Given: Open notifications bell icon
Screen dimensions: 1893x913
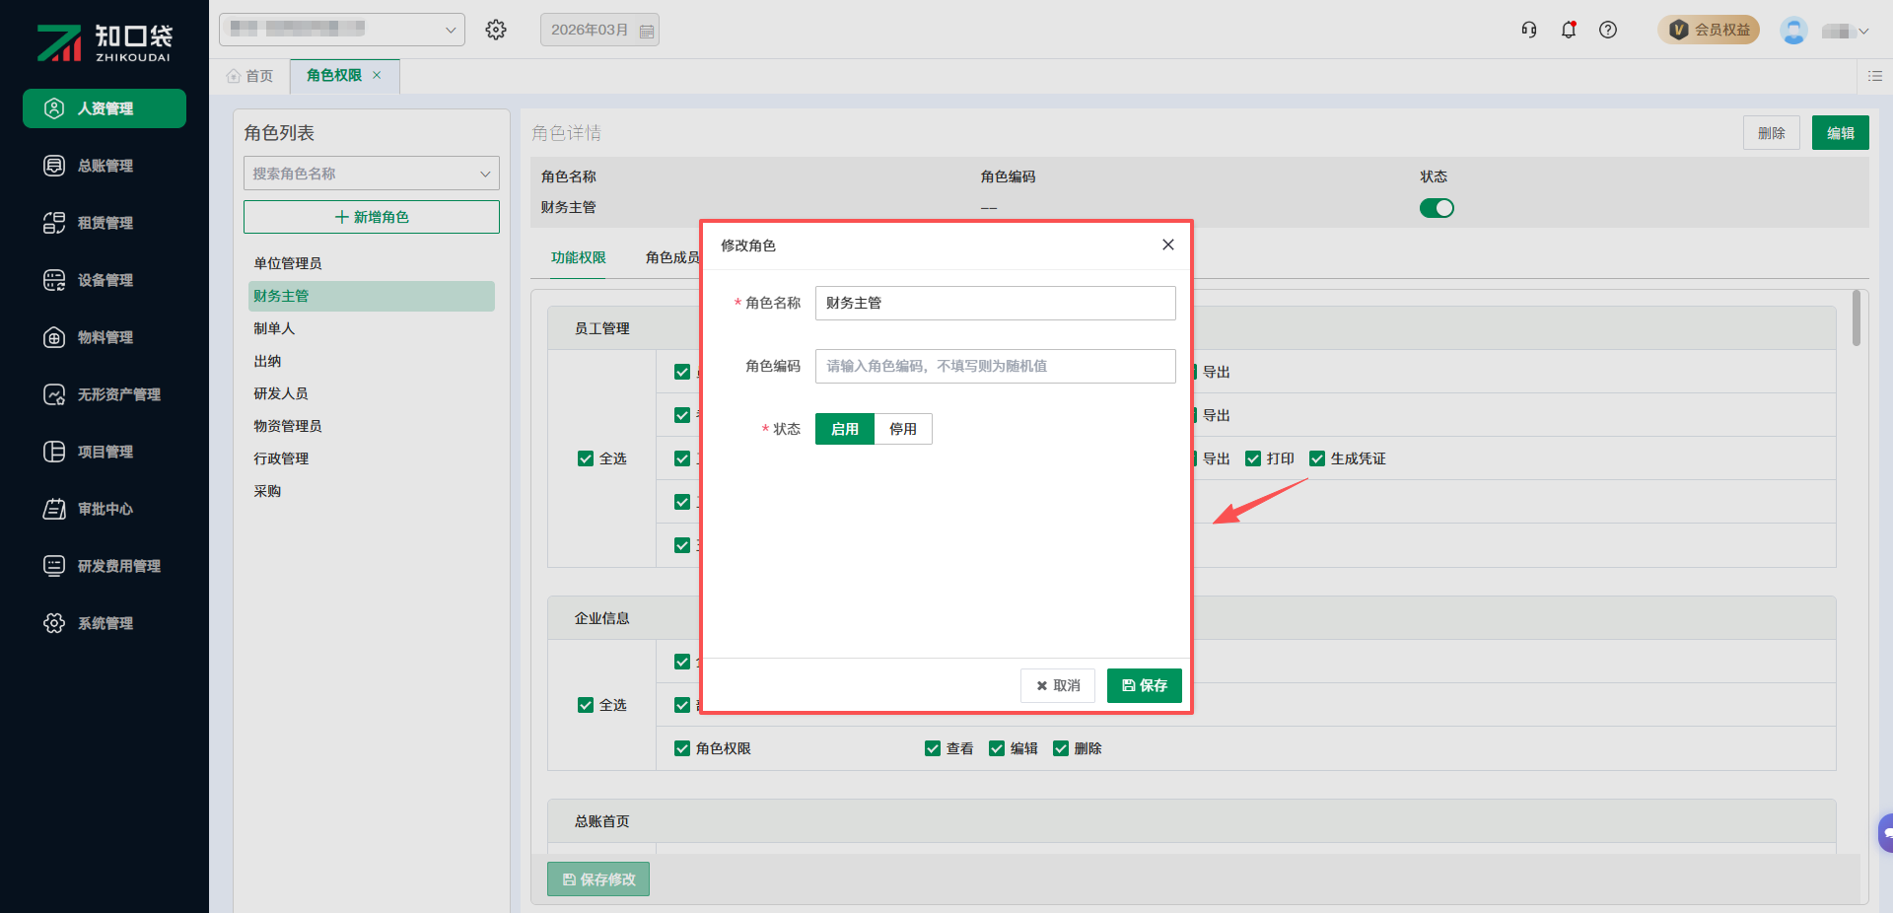Looking at the screenshot, I should 1569,30.
